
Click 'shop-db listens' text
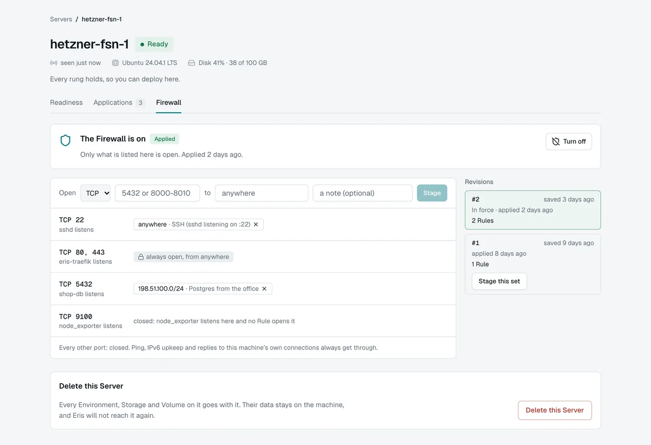(81, 294)
